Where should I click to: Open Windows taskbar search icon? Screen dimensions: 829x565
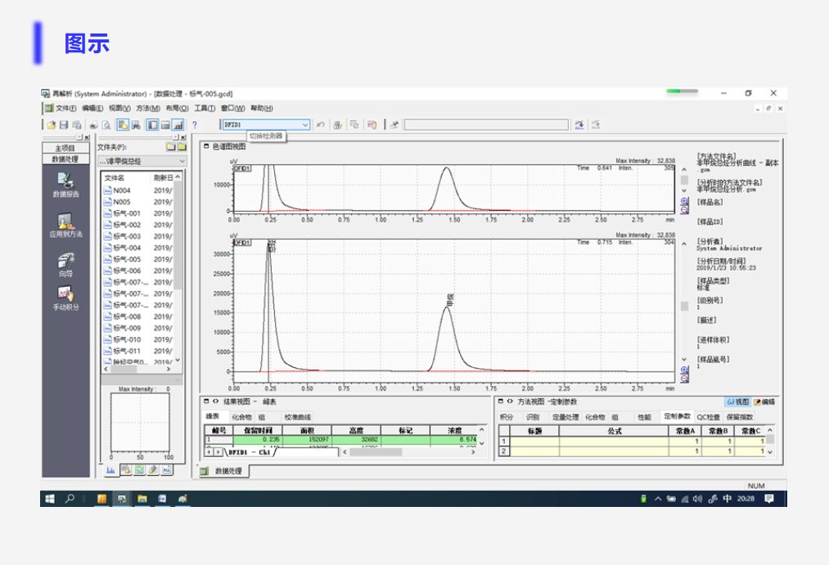pyautogui.click(x=70, y=499)
